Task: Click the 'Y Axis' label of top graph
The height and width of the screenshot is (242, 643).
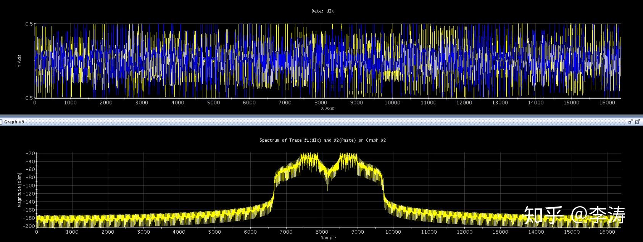Action: coord(19,61)
